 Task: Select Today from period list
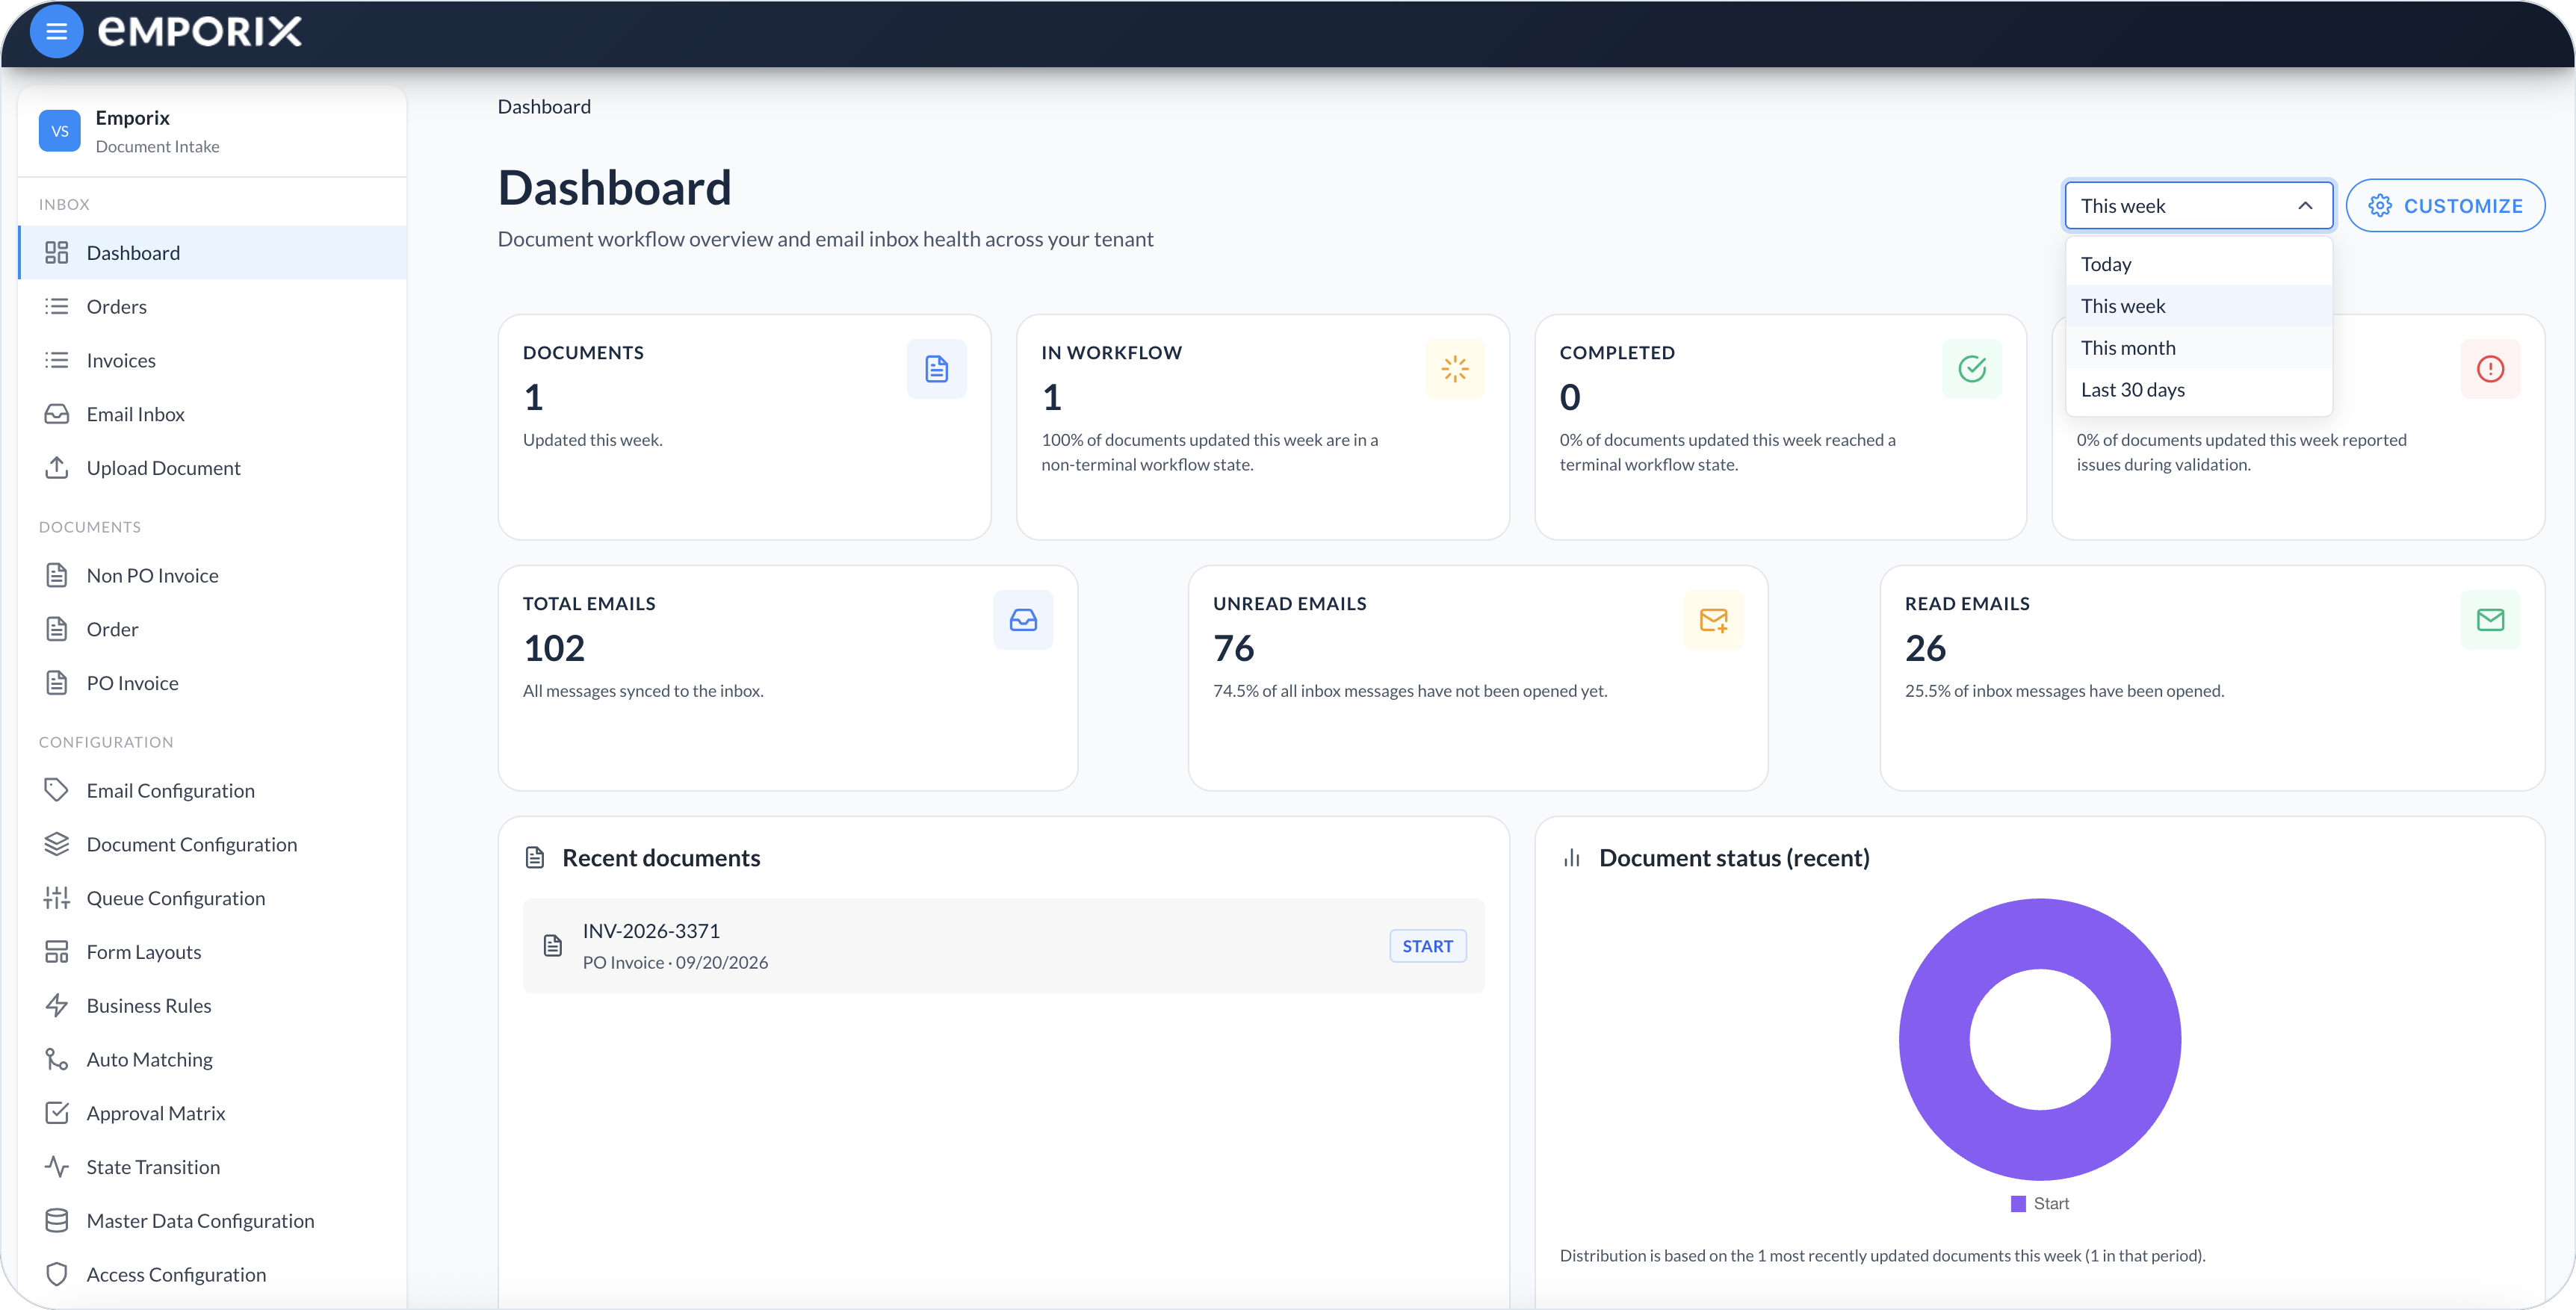pyautogui.click(x=2199, y=264)
